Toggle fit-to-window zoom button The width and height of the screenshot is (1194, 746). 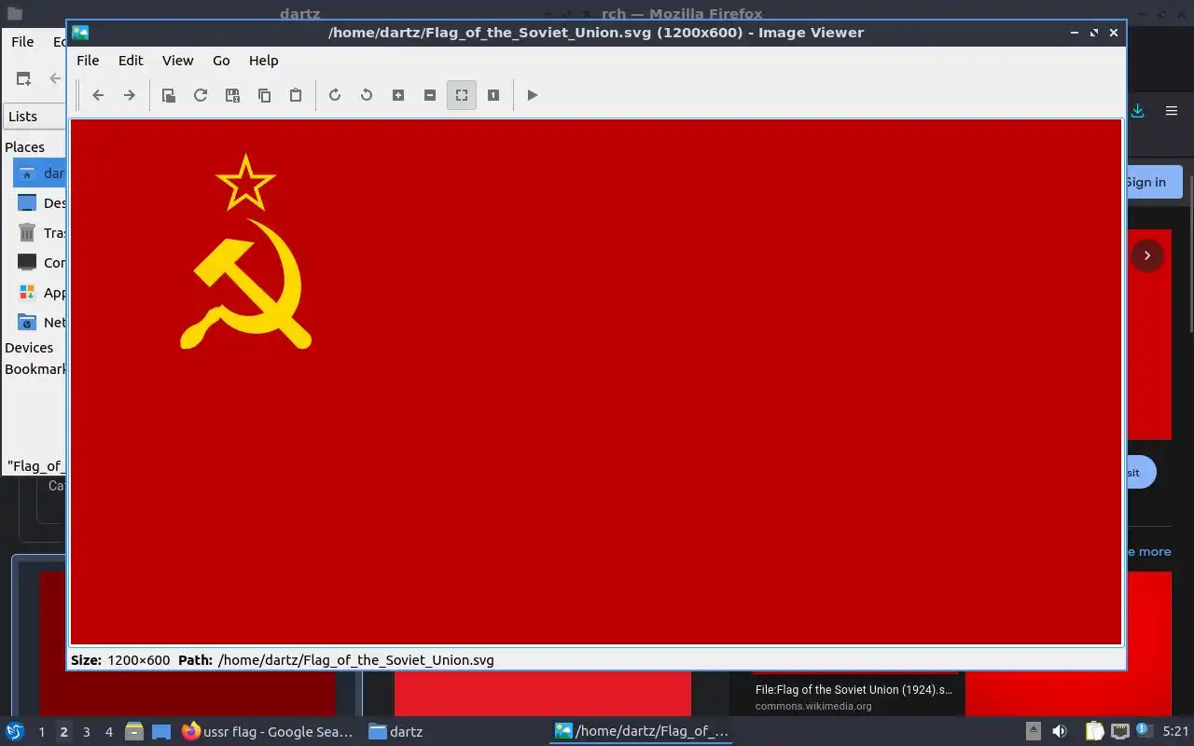(462, 95)
